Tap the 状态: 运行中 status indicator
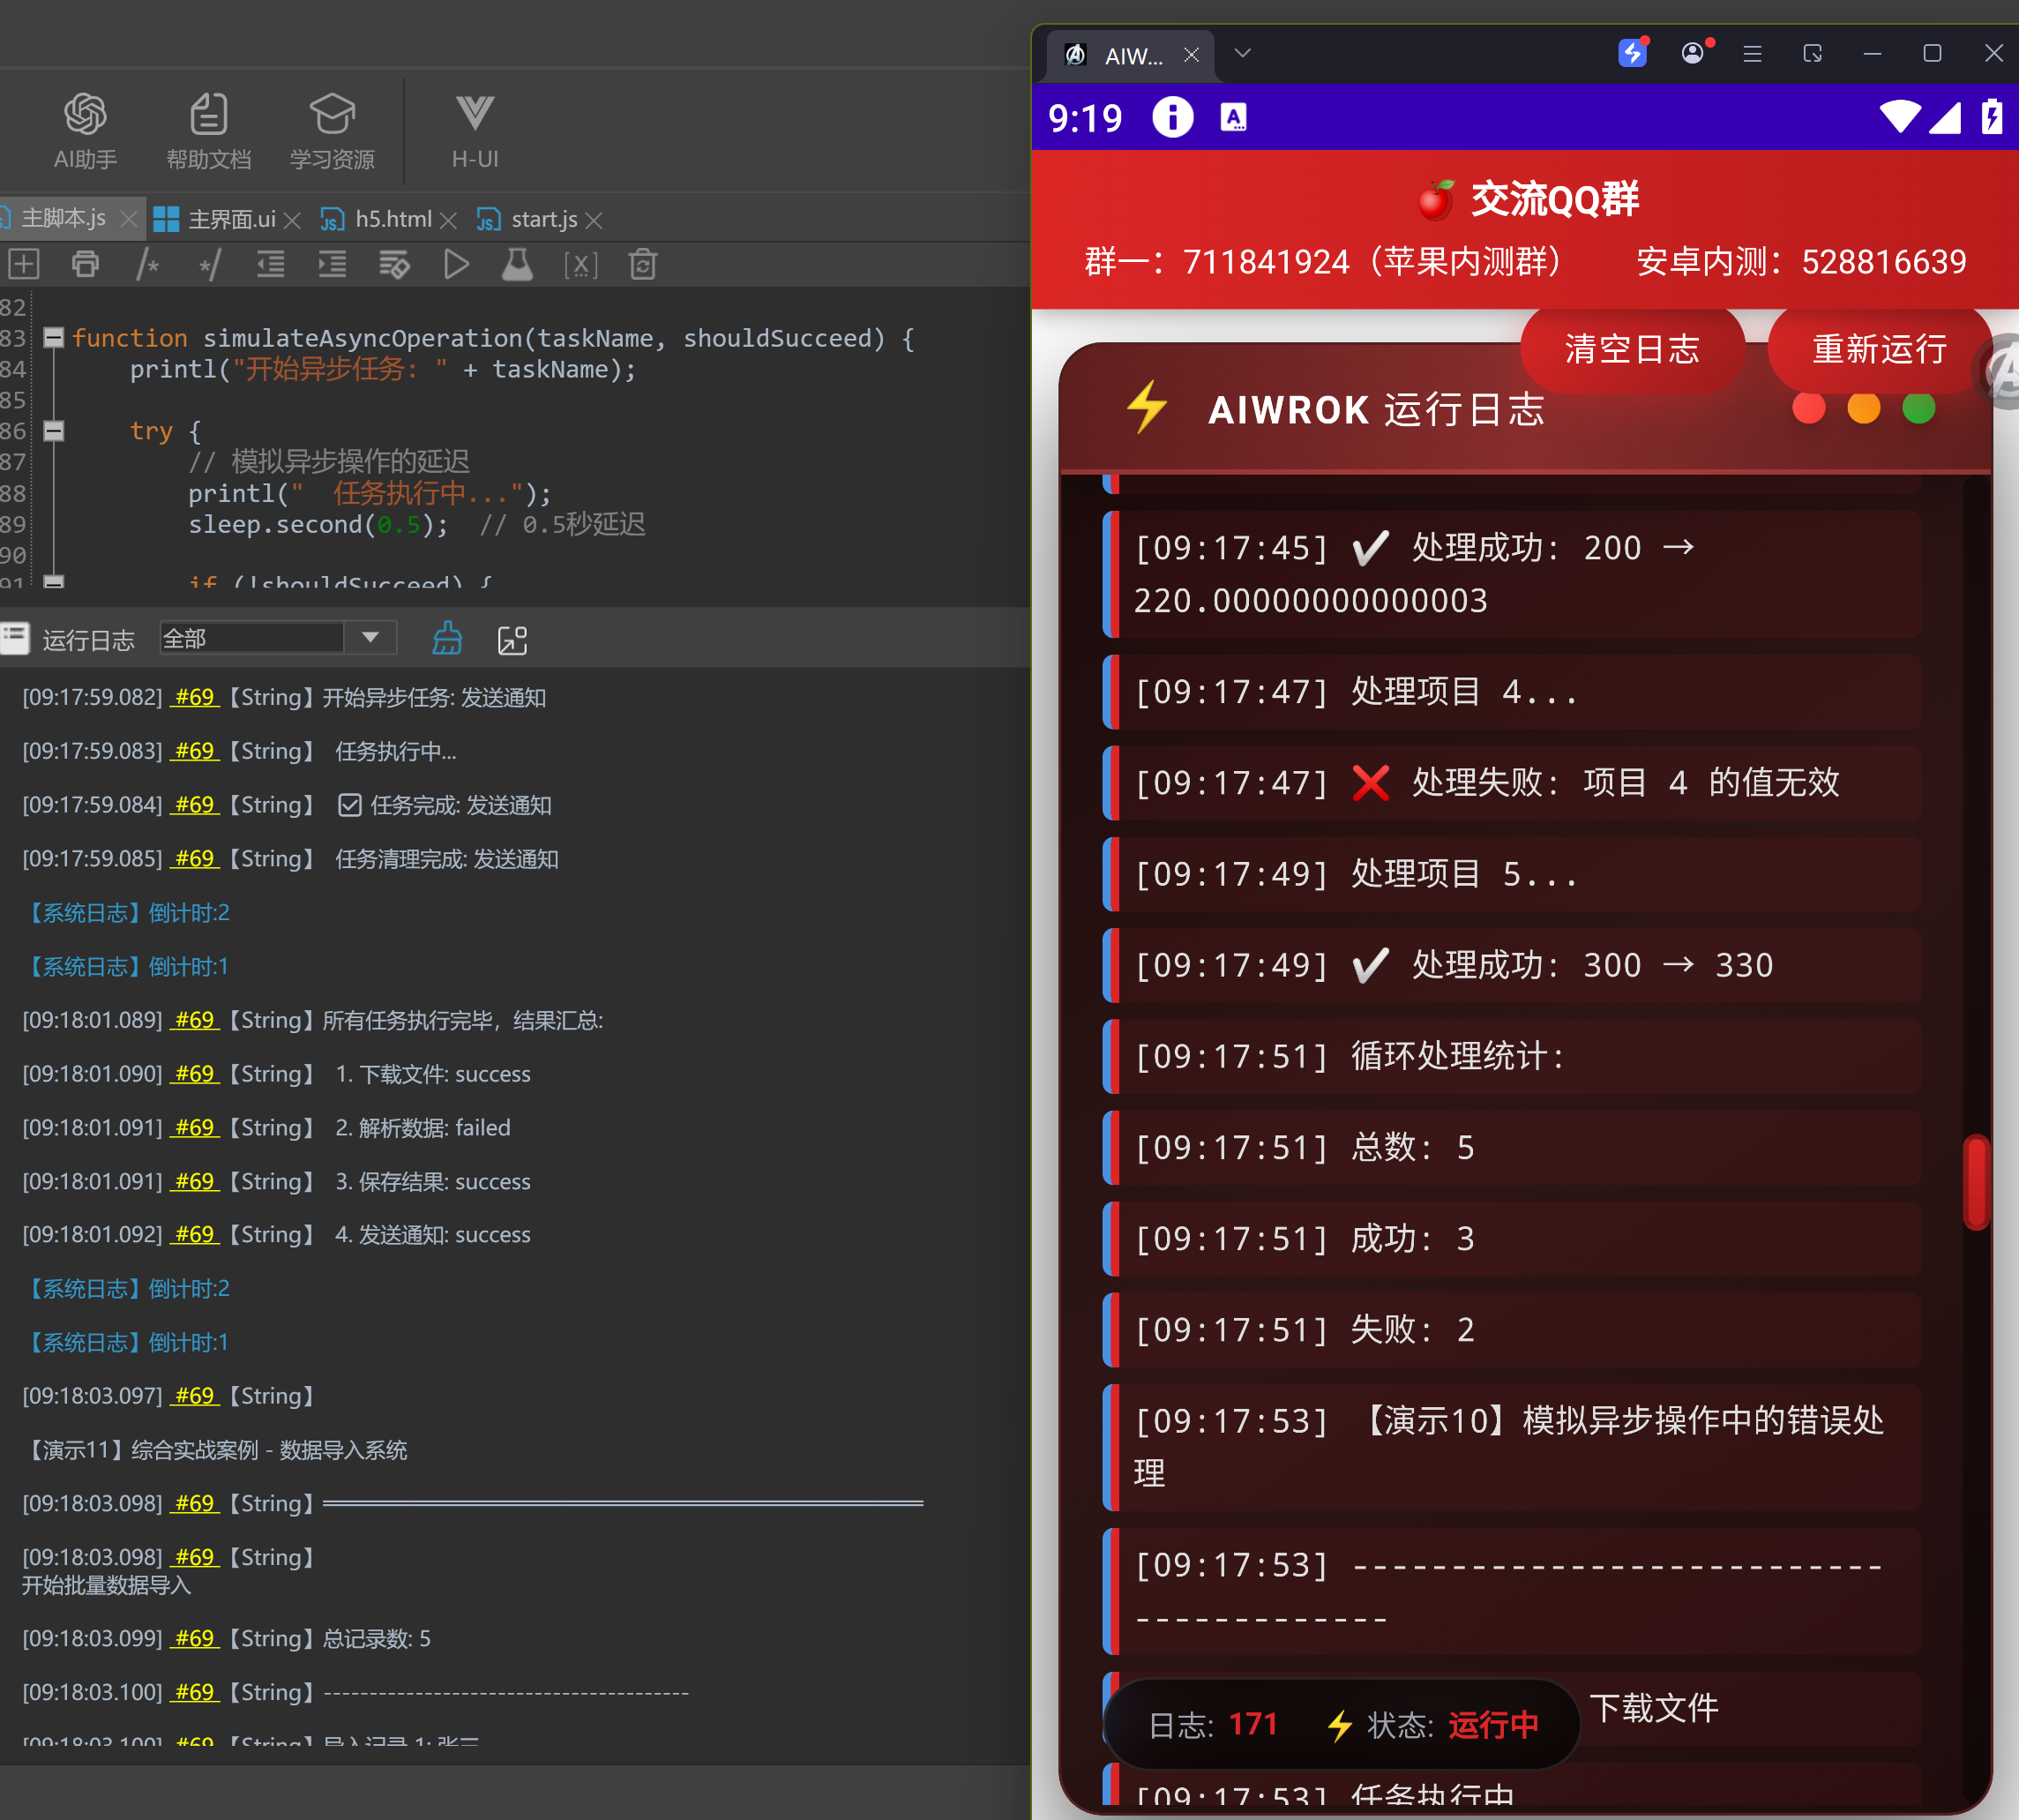 click(x=1432, y=1724)
